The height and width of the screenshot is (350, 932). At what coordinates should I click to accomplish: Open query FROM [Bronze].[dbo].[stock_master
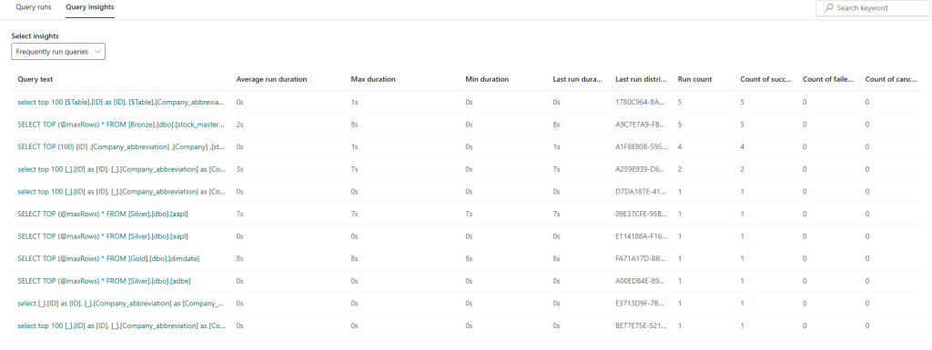pyautogui.click(x=121, y=125)
